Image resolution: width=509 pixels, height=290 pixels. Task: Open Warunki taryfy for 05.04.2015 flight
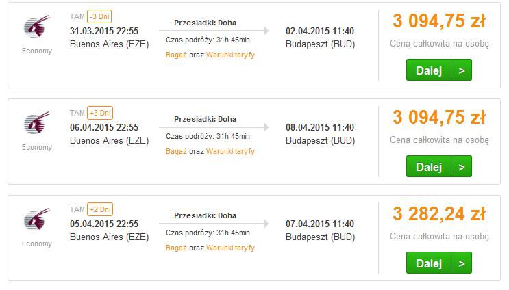tap(230, 248)
